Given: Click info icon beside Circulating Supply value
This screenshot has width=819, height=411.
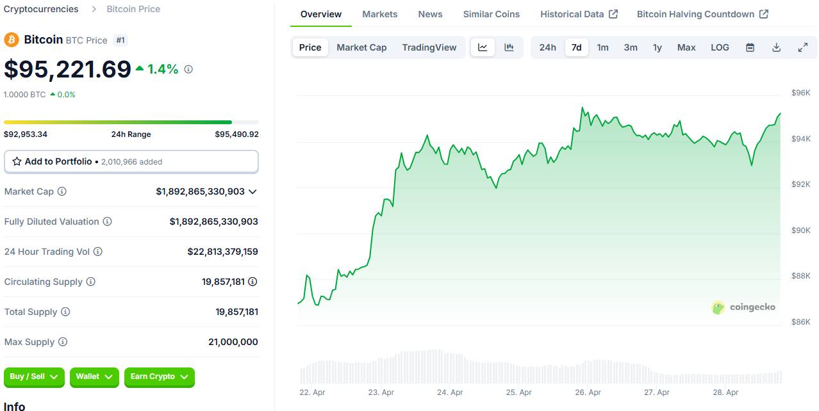Looking at the screenshot, I should 252,282.
